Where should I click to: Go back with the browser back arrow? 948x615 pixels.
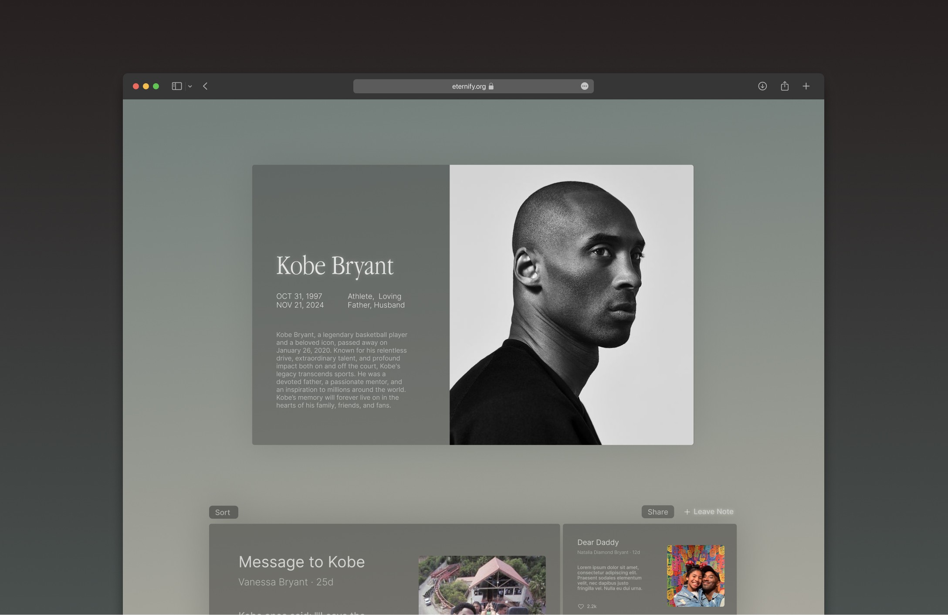tap(205, 86)
